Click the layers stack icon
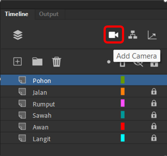Image resolution: width=167 pixels, height=156 pixels. point(18,35)
